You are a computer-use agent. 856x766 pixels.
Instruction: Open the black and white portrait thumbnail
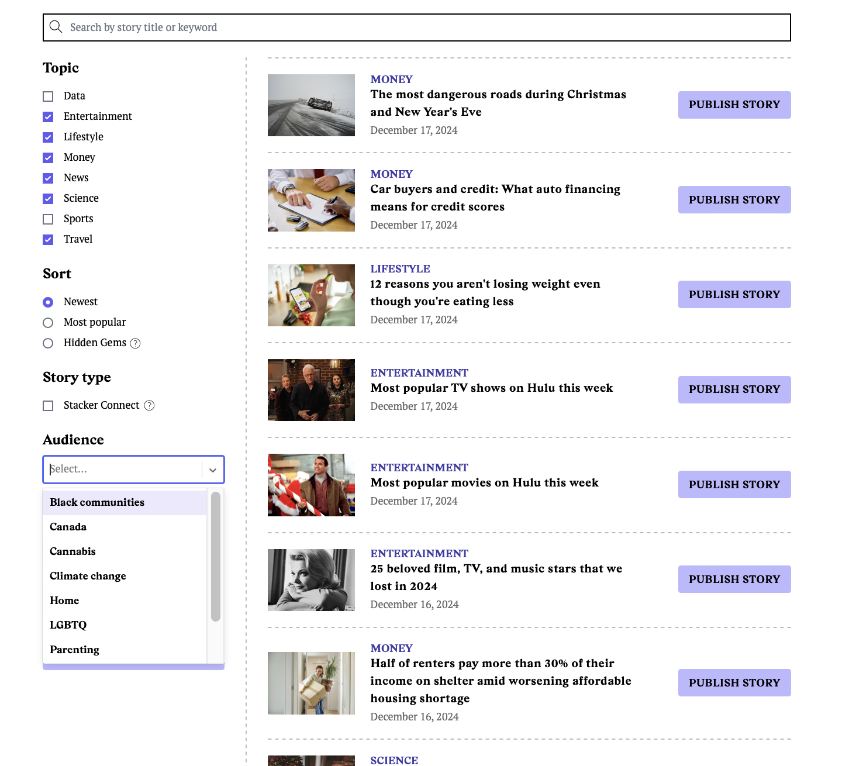coord(311,580)
